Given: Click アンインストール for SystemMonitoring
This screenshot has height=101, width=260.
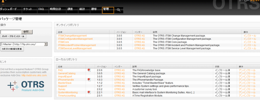Looking at the screenshot, I should click(247, 92).
